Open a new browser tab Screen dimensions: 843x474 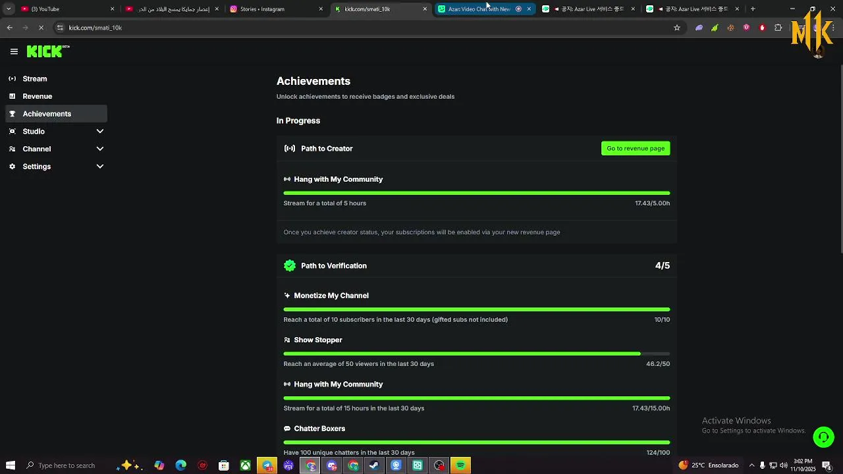(x=753, y=9)
